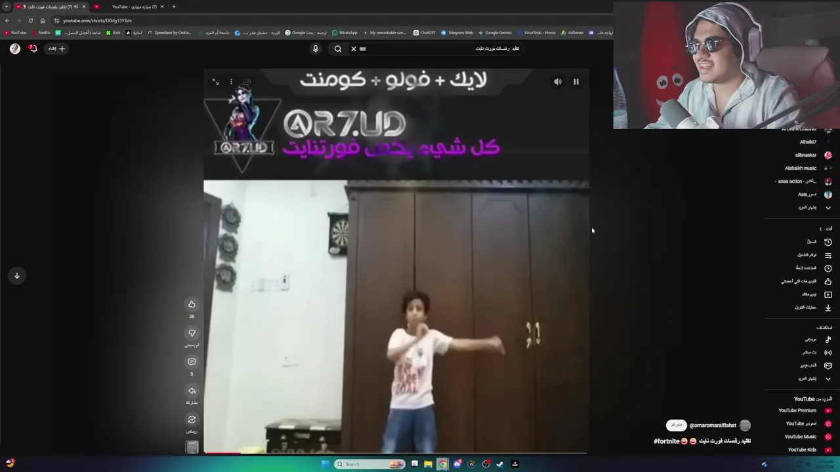Go back with the browser back arrow
This screenshot has width=840, height=472.
point(7,21)
